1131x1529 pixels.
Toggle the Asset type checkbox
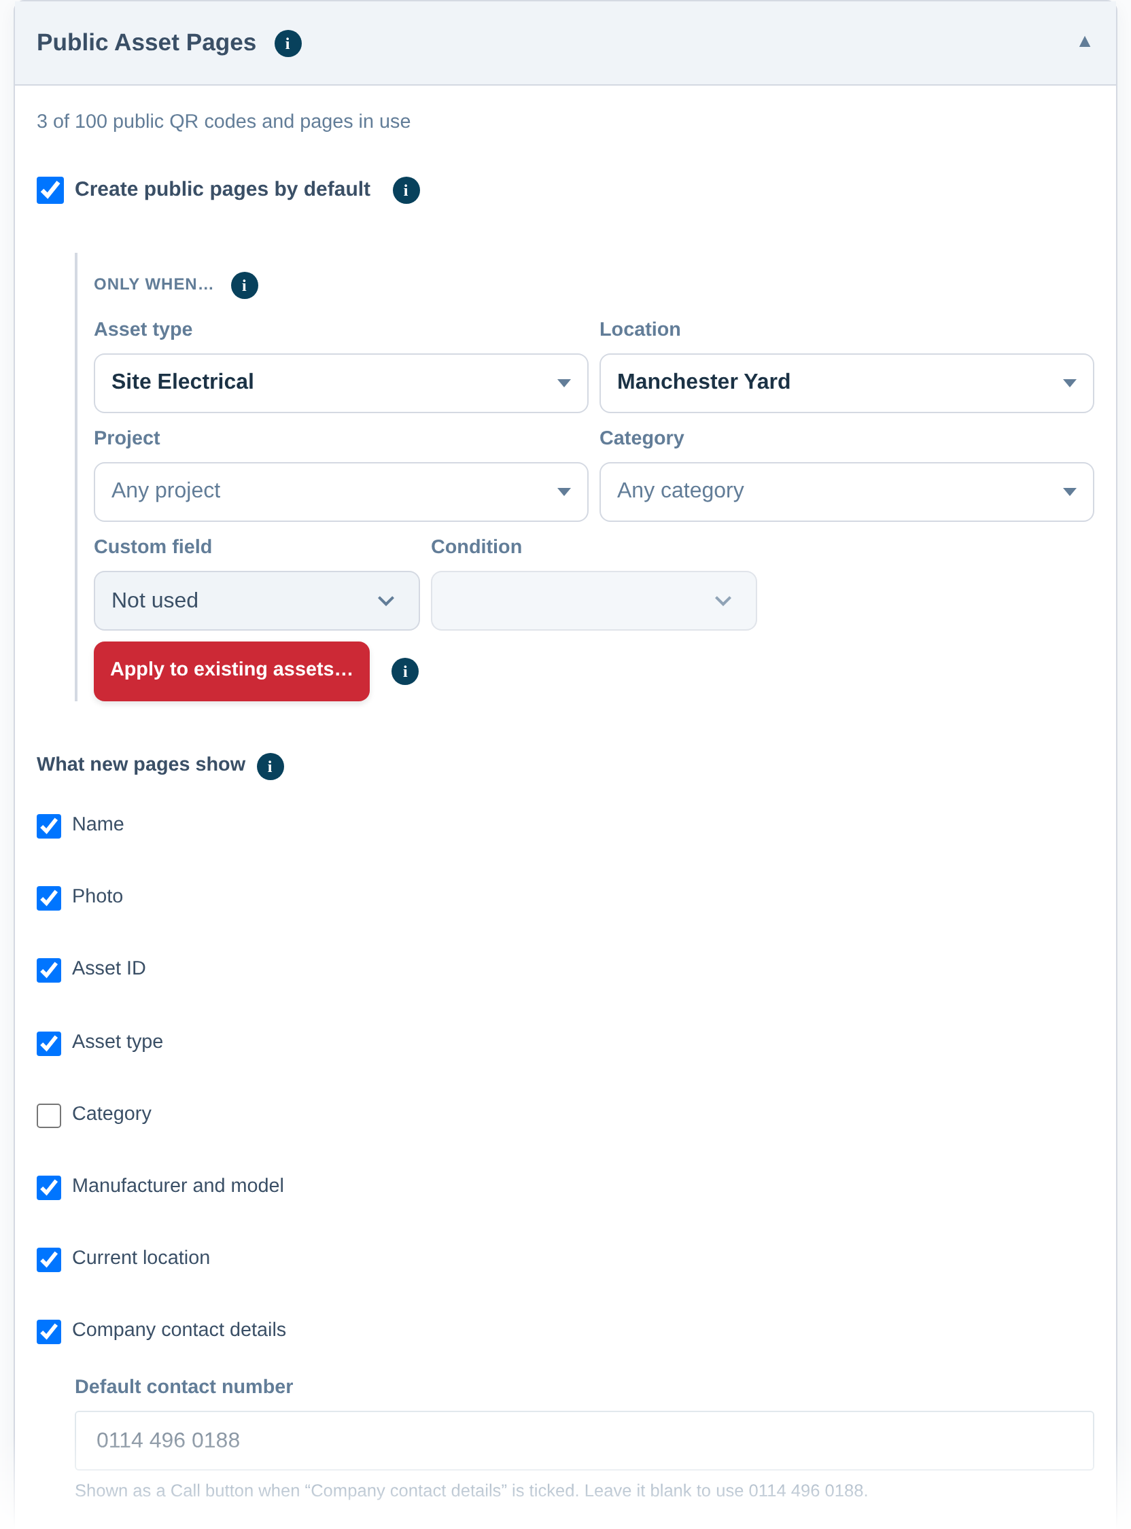[49, 1043]
